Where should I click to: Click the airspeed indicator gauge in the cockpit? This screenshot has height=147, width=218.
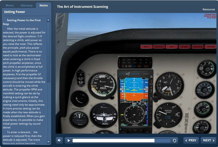[102, 86]
